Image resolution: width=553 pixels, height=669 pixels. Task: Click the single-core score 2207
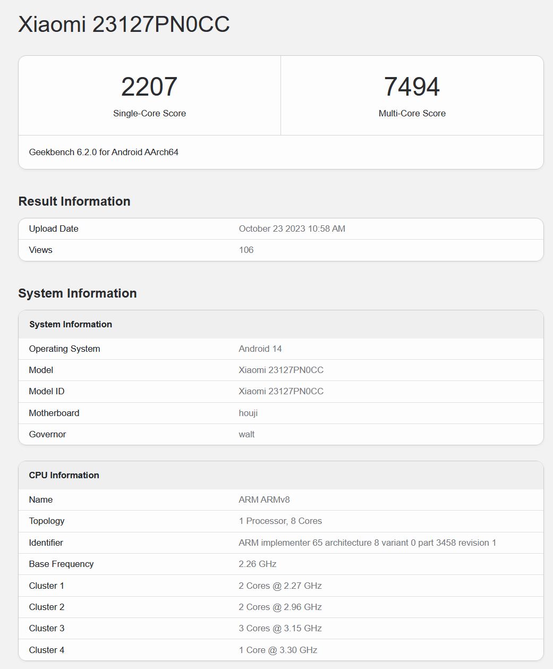pyautogui.click(x=149, y=87)
